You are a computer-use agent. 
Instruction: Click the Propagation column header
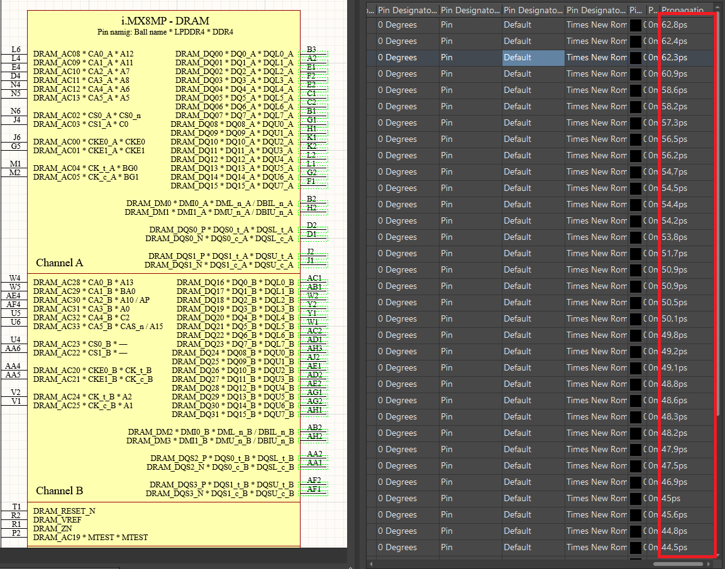point(682,10)
